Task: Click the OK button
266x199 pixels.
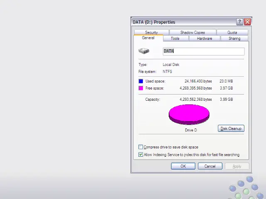Action: click(x=183, y=166)
